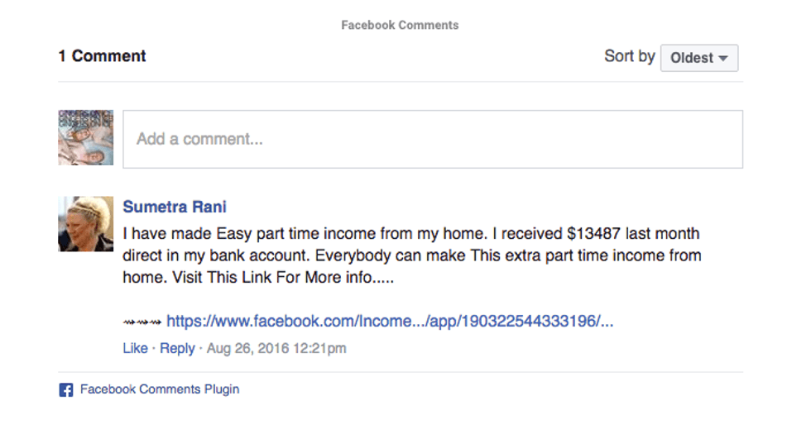Reply to Sumetra Rani's comment
The width and height of the screenshot is (811, 439).
[177, 348]
